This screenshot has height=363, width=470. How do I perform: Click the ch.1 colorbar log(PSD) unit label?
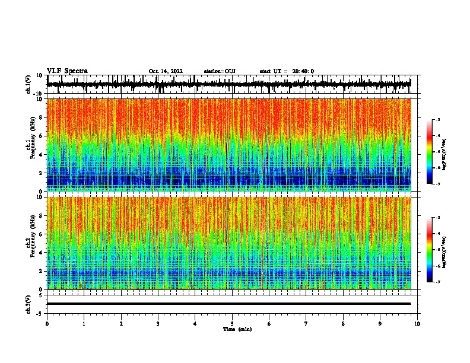444,154
